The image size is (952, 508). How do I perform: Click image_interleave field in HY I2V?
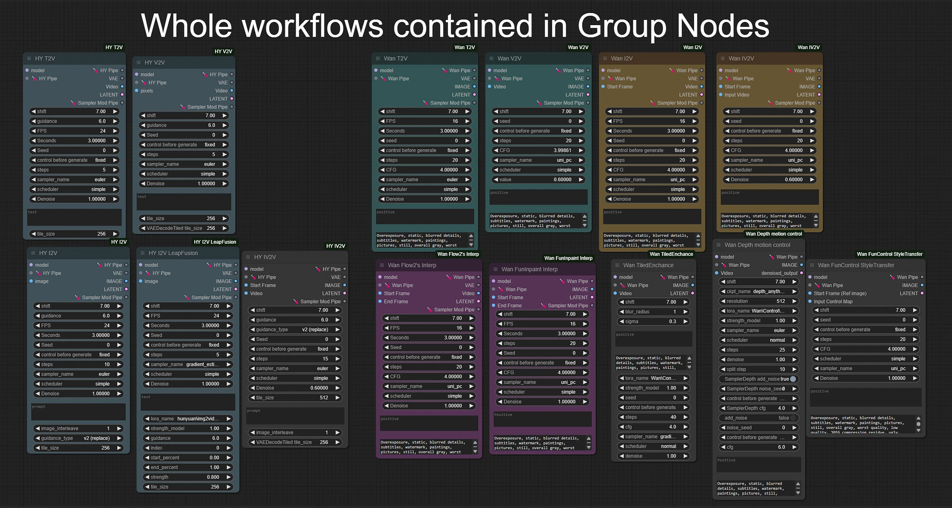coord(78,429)
